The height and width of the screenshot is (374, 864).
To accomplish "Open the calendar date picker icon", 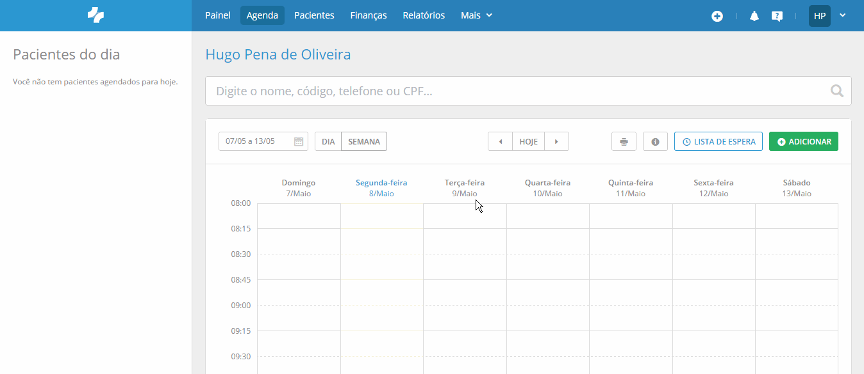I will coord(297,141).
